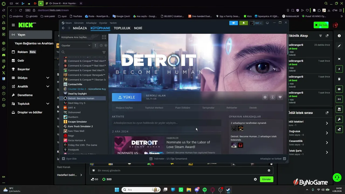This screenshot has width=345, height=194.
Task: Pop out the Etkinlik Akışı panel
Action: (x=327, y=36)
